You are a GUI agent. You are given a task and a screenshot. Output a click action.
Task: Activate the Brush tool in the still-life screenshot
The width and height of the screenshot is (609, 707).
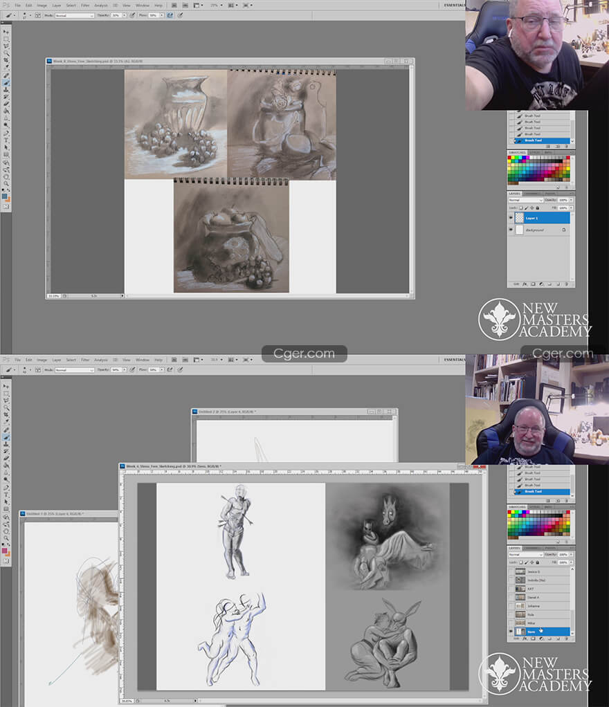[6, 82]
